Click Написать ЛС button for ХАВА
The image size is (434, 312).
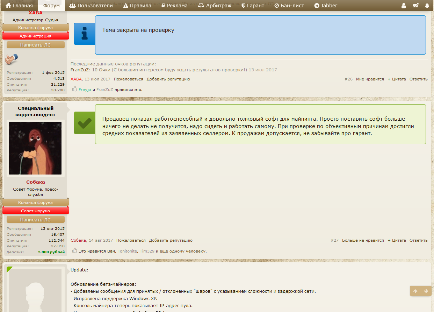coord(36,45)
